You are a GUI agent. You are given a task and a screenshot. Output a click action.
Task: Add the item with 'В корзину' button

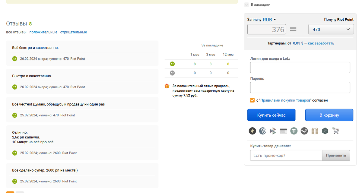click(329, 115)
